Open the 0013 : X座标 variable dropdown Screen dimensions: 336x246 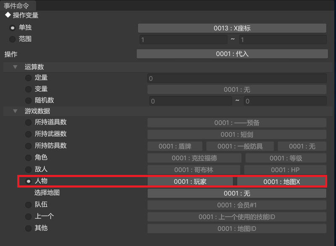click(x=232, y=28)
